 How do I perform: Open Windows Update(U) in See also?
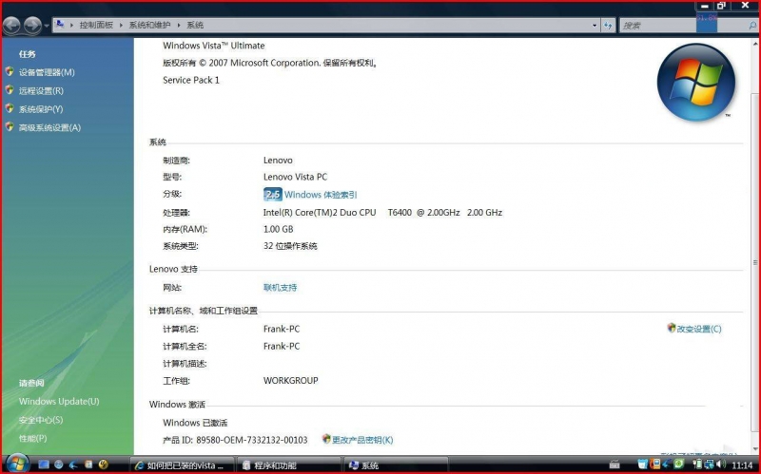[59, 401]
